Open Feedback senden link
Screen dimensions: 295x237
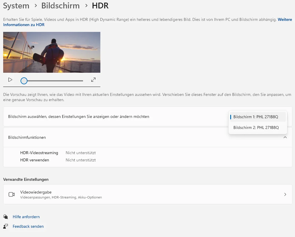click(x=28, y=226)
